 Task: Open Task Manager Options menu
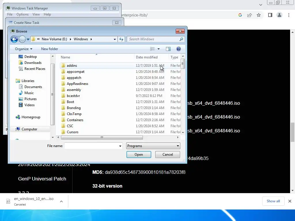[x=22, y=14]
